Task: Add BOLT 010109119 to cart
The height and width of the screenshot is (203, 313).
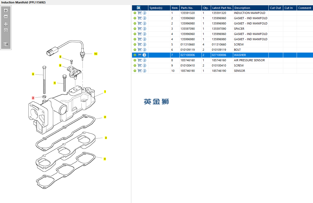Action: [140, 50]
